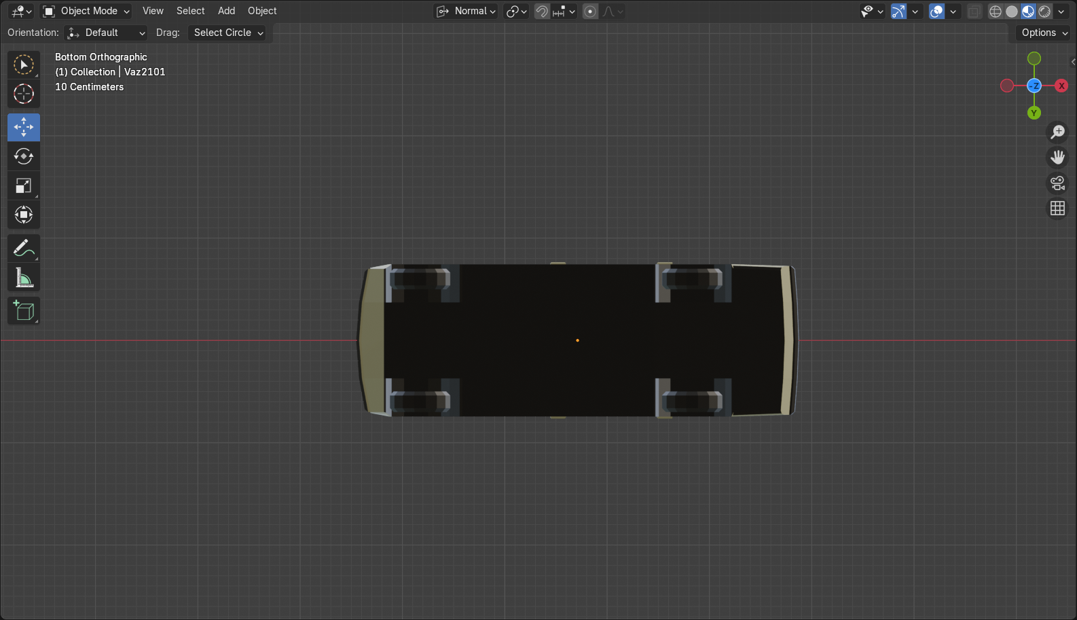Activate the Rotate tool
The width and height of the screenshot is (1077, 620).
(24, 156)
